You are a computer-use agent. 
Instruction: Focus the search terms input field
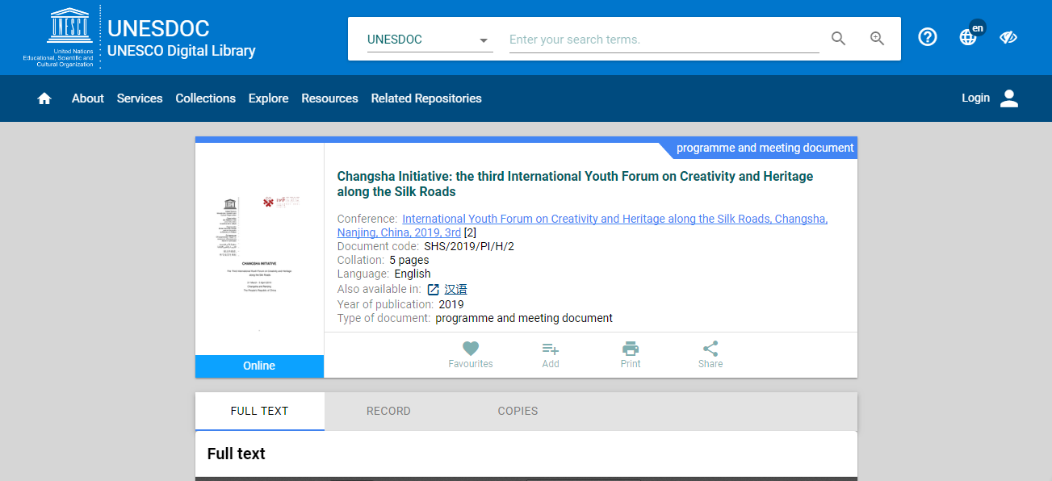[664, 40]
